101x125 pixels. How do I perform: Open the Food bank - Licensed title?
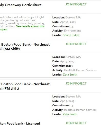click(20, 123)
